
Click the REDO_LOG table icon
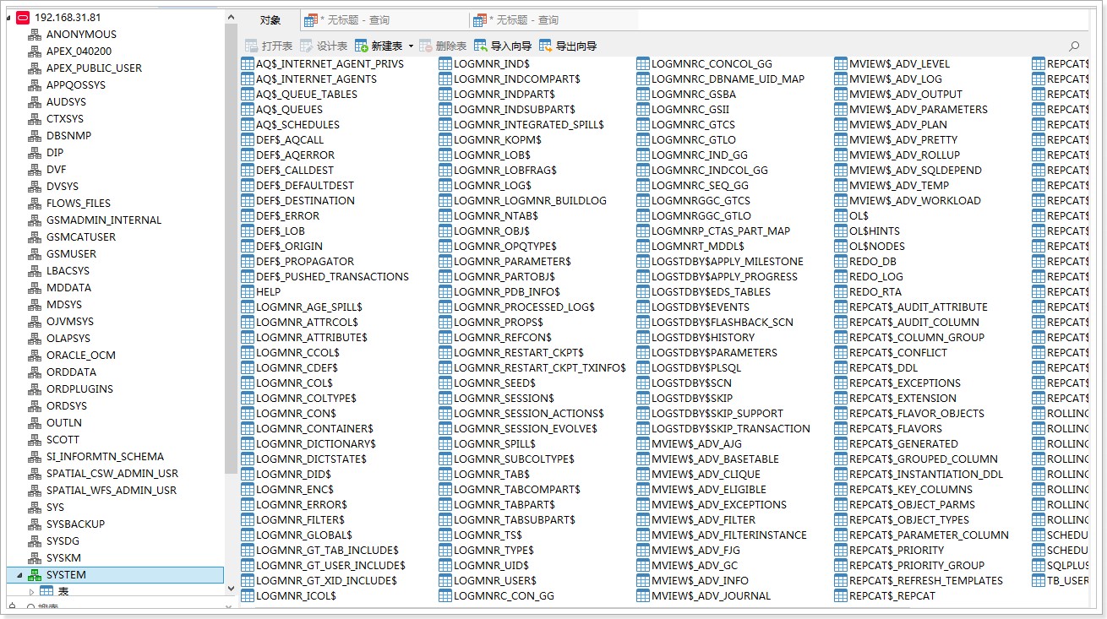(x=841, y=277)
